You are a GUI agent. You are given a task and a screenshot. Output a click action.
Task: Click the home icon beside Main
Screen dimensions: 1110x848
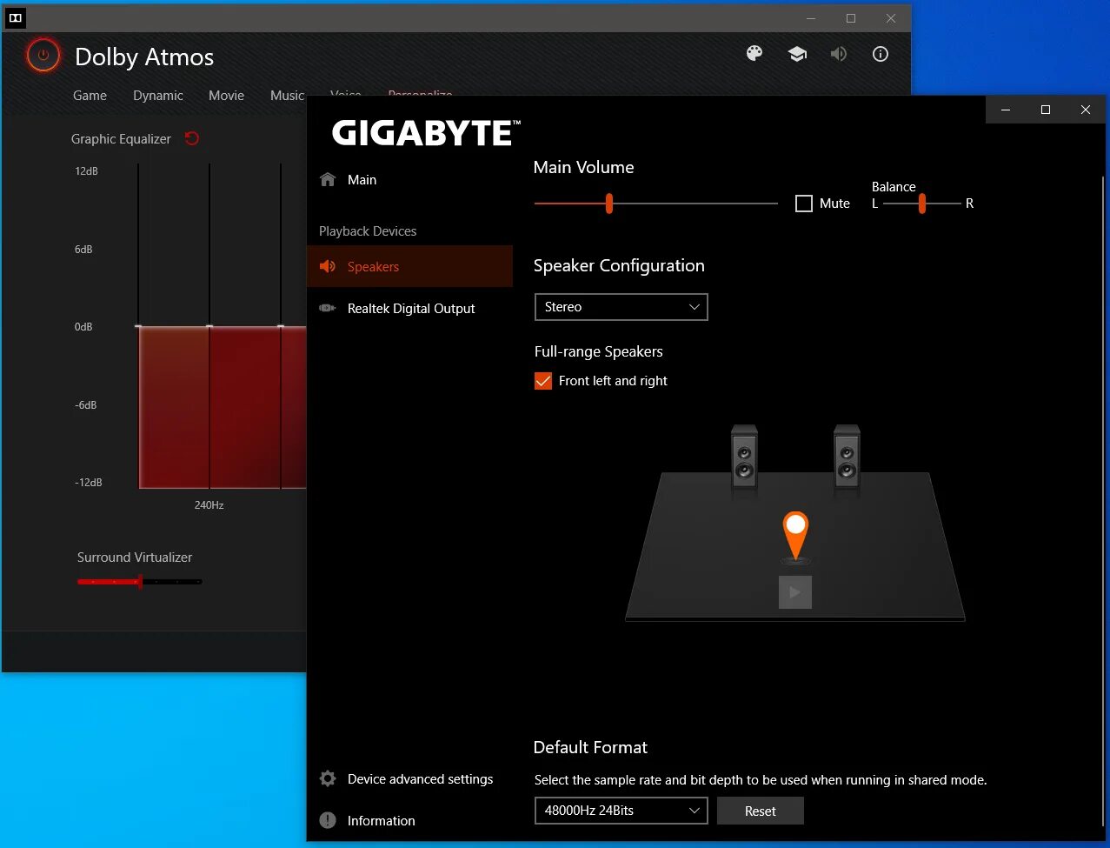coord(328,180)
